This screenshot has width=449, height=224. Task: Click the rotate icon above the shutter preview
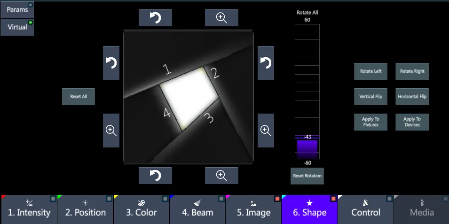(155, 18)
